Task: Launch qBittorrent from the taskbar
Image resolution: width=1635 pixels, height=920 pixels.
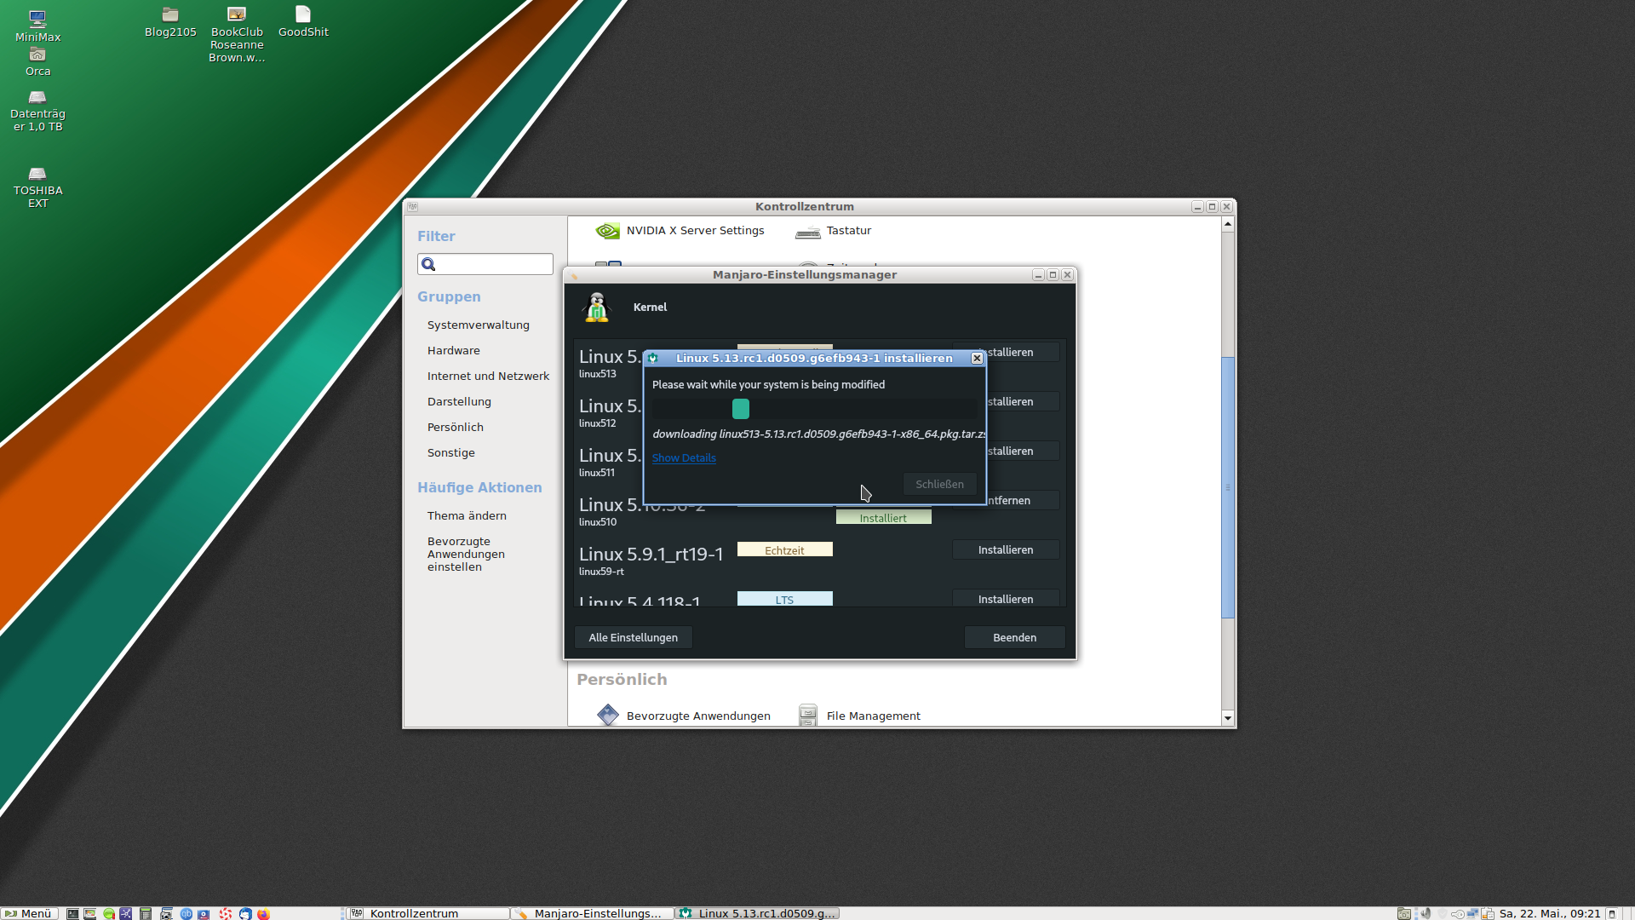Action: click(x=186, y=913)
